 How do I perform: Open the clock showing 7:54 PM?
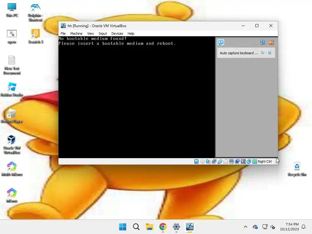click(x=289, y=227)
